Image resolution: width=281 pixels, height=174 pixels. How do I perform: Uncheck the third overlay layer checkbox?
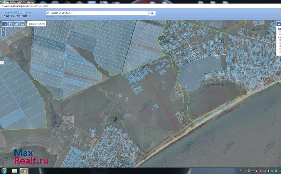[x=280, y=46]
